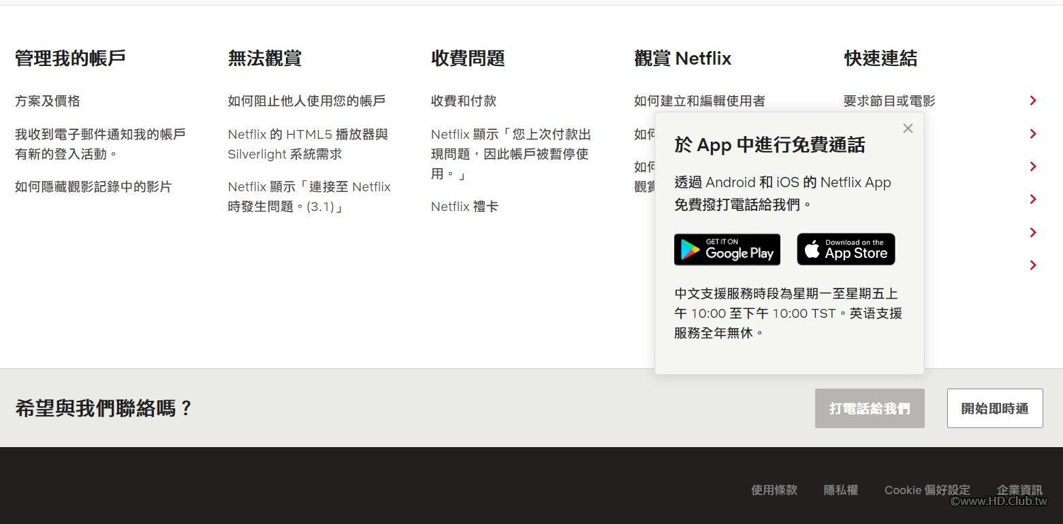Go to 隱私權 in the footer
The width and height of the screenshot is (1063, 524).
841,490
